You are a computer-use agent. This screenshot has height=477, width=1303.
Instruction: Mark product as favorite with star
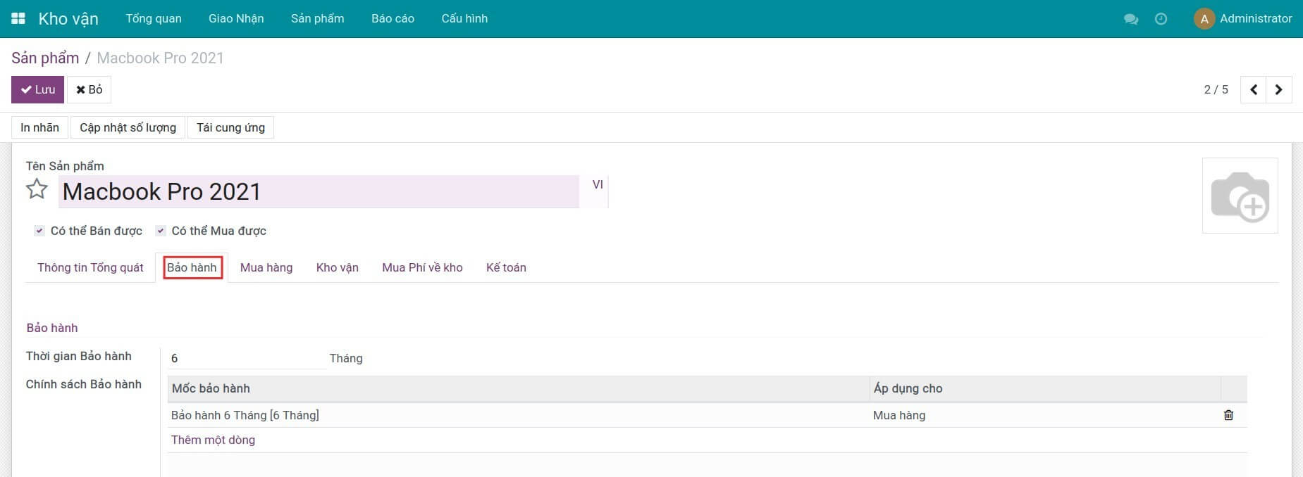coord(37,189)
